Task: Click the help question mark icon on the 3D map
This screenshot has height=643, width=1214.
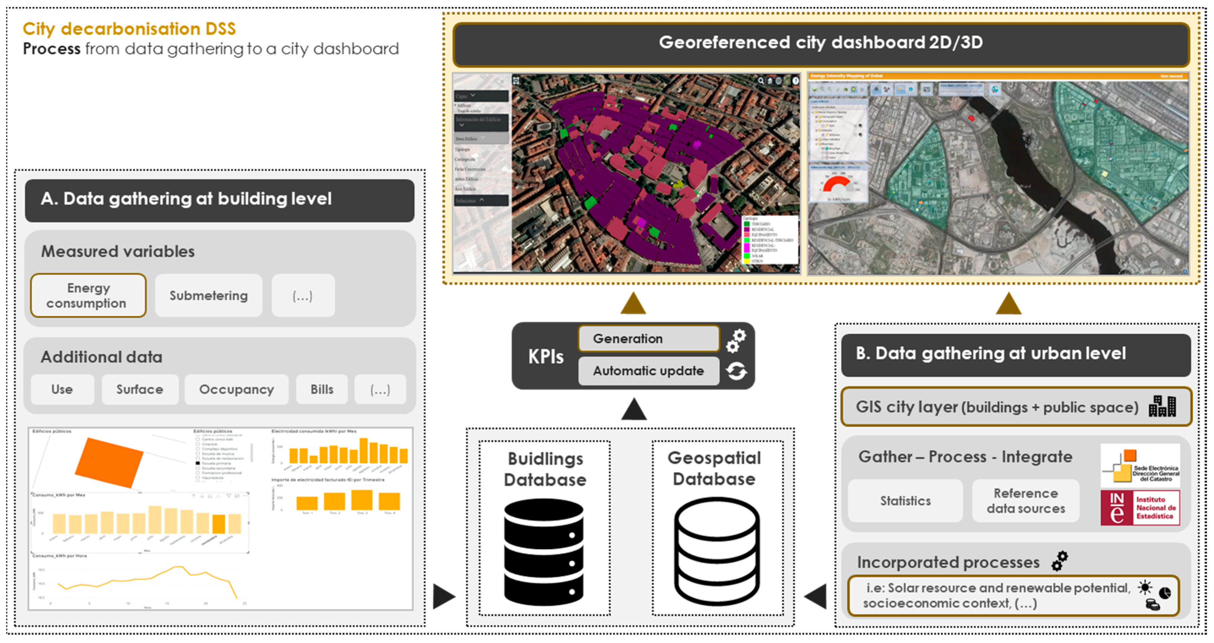Action: (796, 81)
